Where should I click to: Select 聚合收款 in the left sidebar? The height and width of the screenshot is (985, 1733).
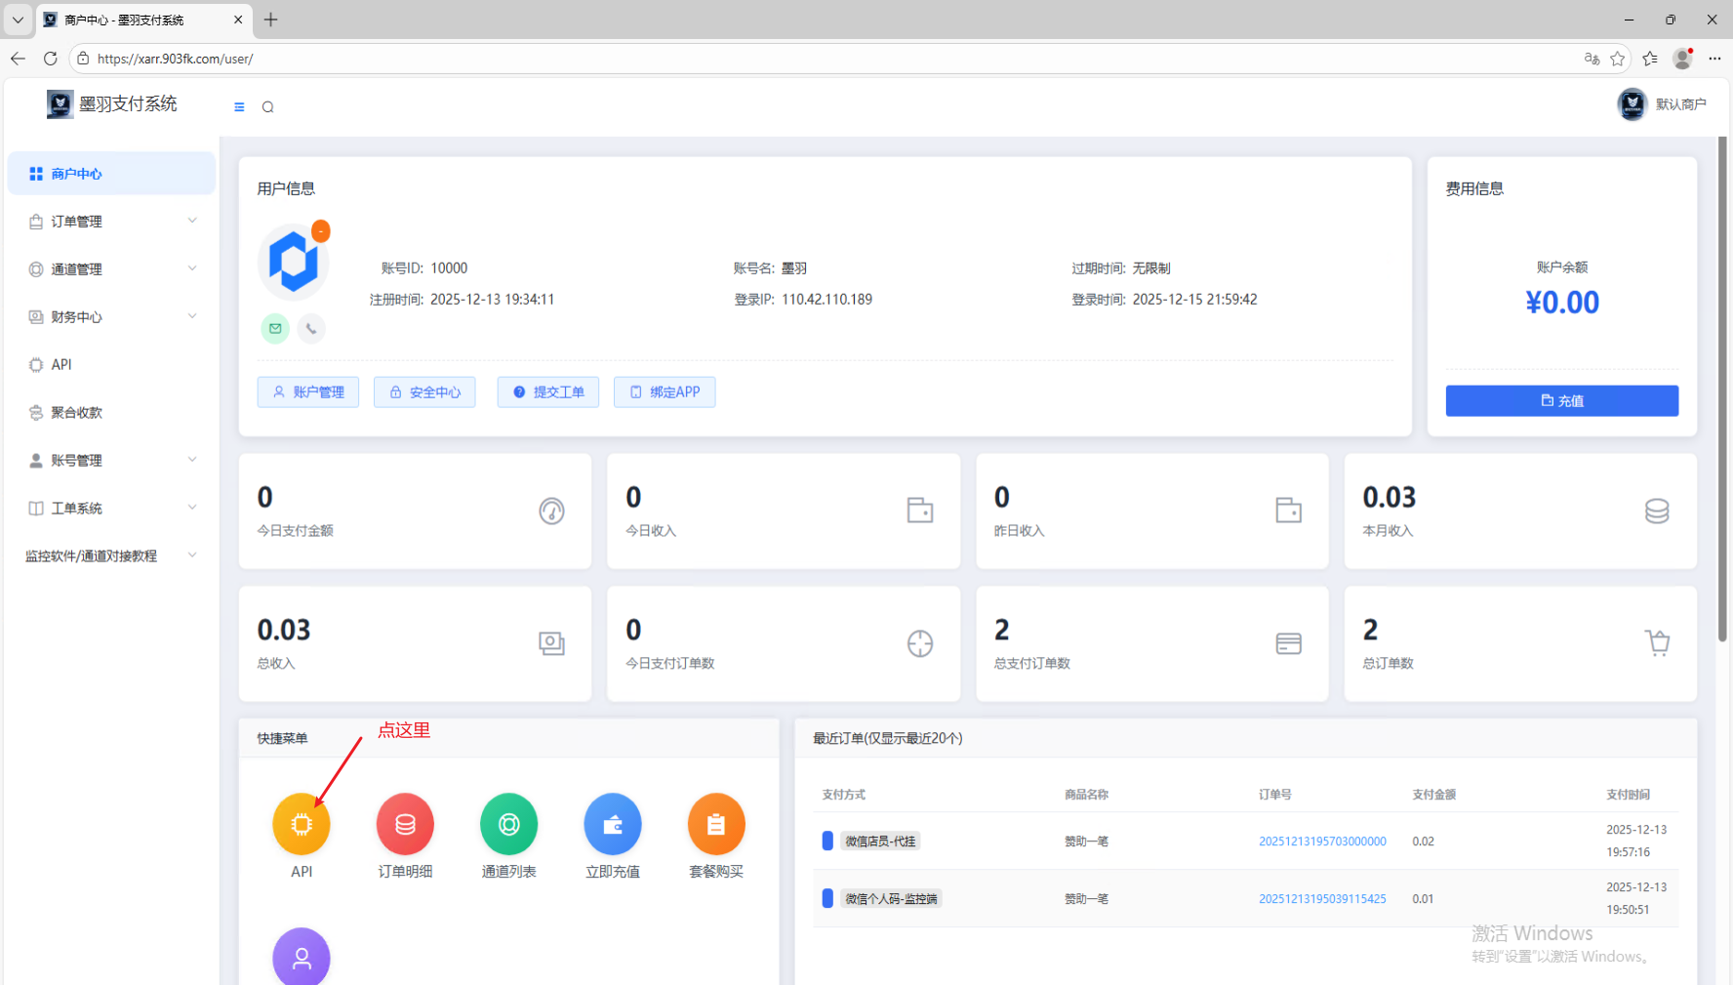[76, 413]
